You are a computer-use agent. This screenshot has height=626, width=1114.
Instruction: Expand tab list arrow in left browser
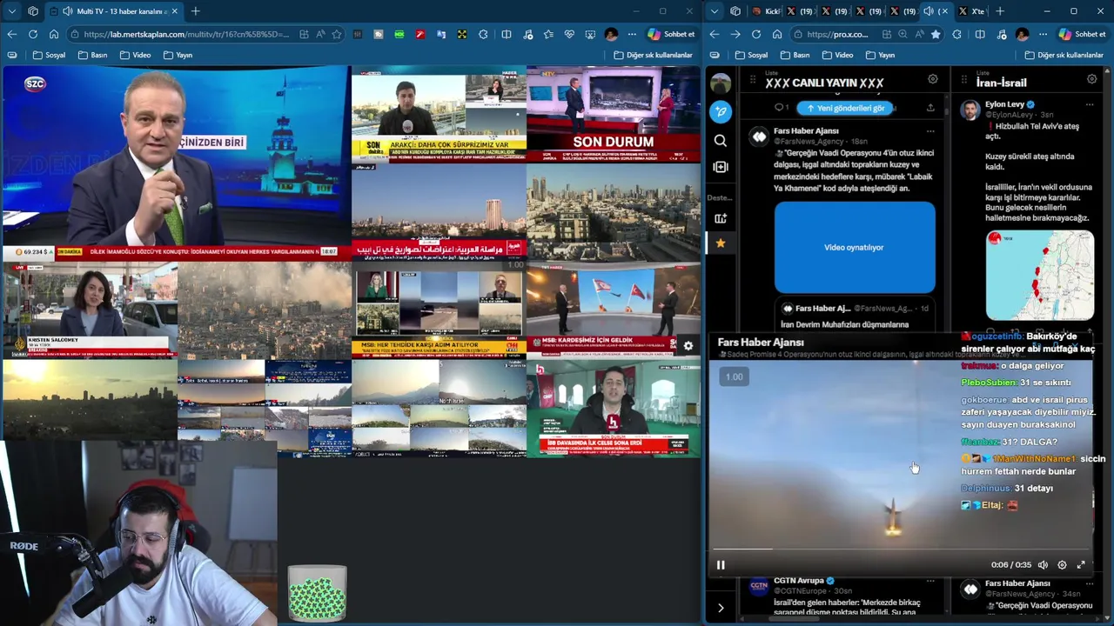pos(11,11)
